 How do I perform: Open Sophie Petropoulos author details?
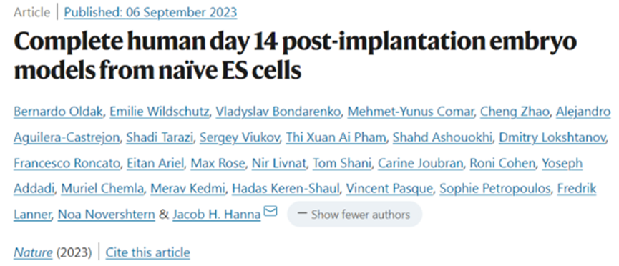click(495, 189)
